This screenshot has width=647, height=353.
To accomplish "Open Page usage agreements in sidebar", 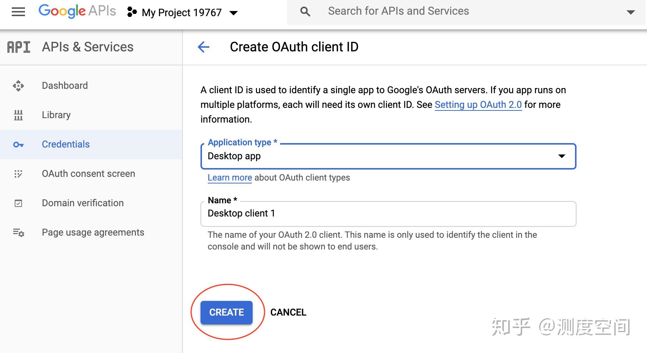I will pyautogui.click(x=93, y=232).
